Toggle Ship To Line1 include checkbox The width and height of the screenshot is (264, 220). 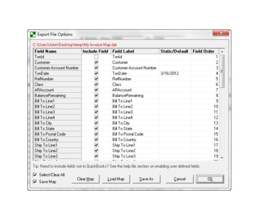tap(96, 145)
